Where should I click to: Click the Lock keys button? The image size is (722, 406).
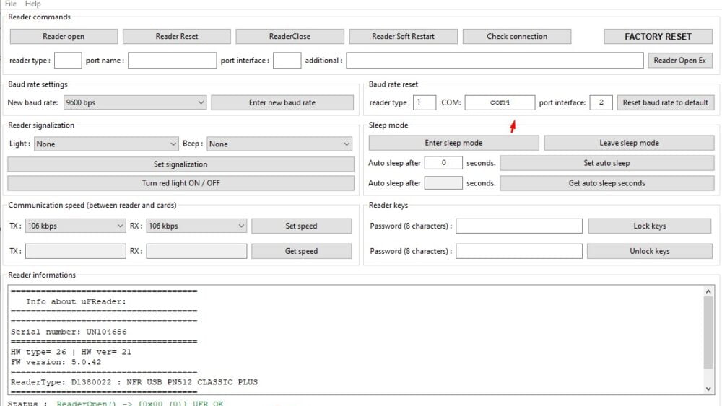649,226
